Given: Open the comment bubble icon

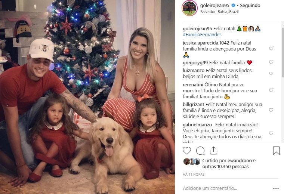Looking at the screenshot, I should tap(200, 151).
